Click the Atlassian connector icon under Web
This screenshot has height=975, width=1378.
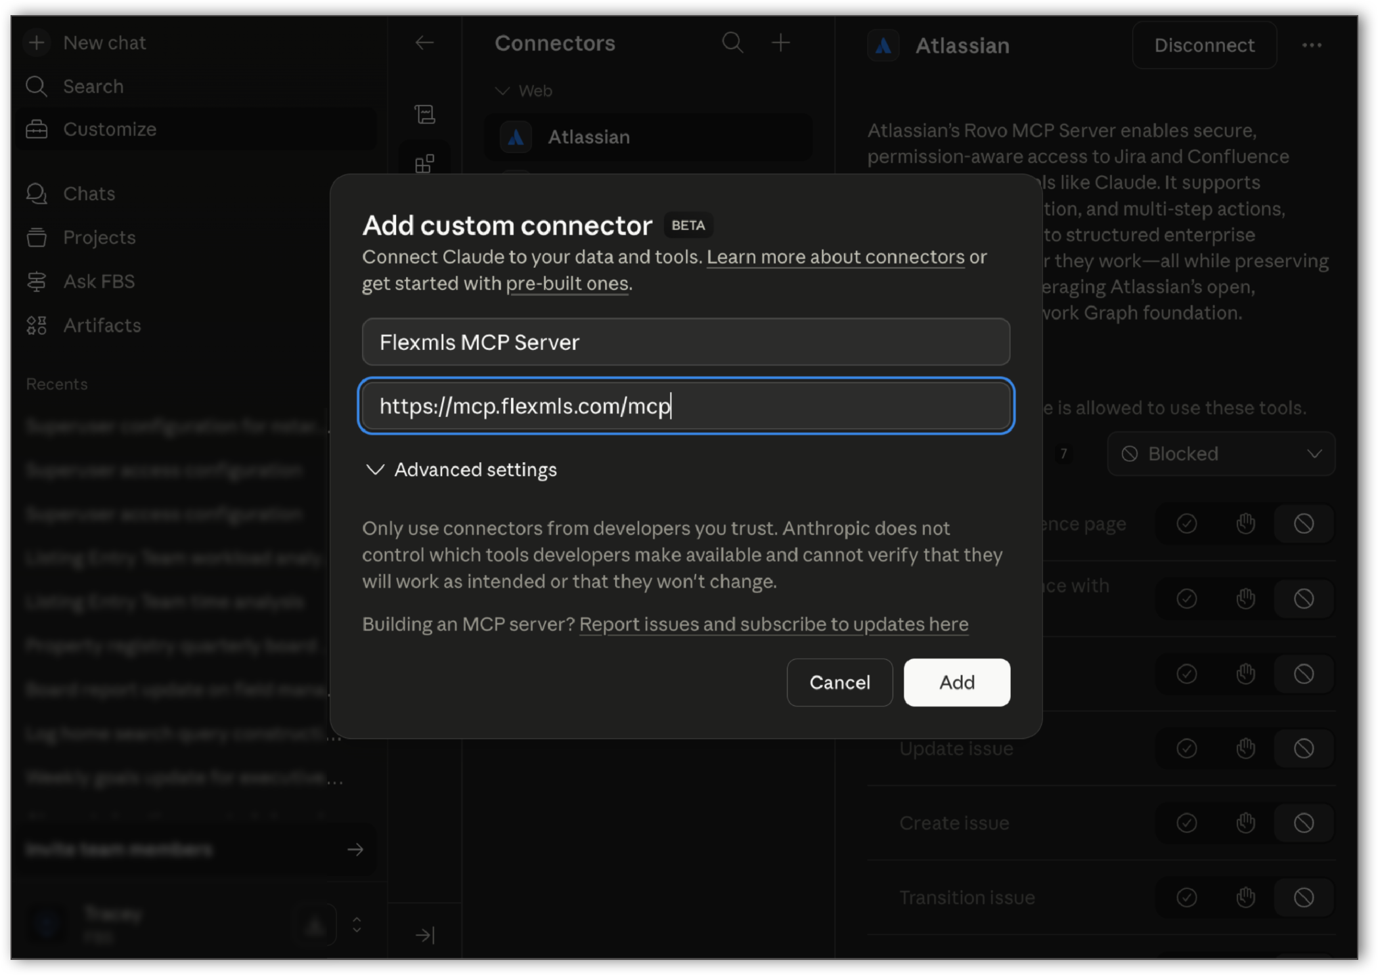point(516,137)
